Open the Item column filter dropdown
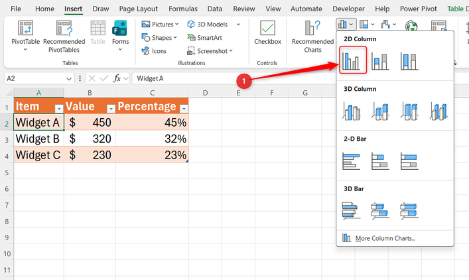 coord(59,109)
